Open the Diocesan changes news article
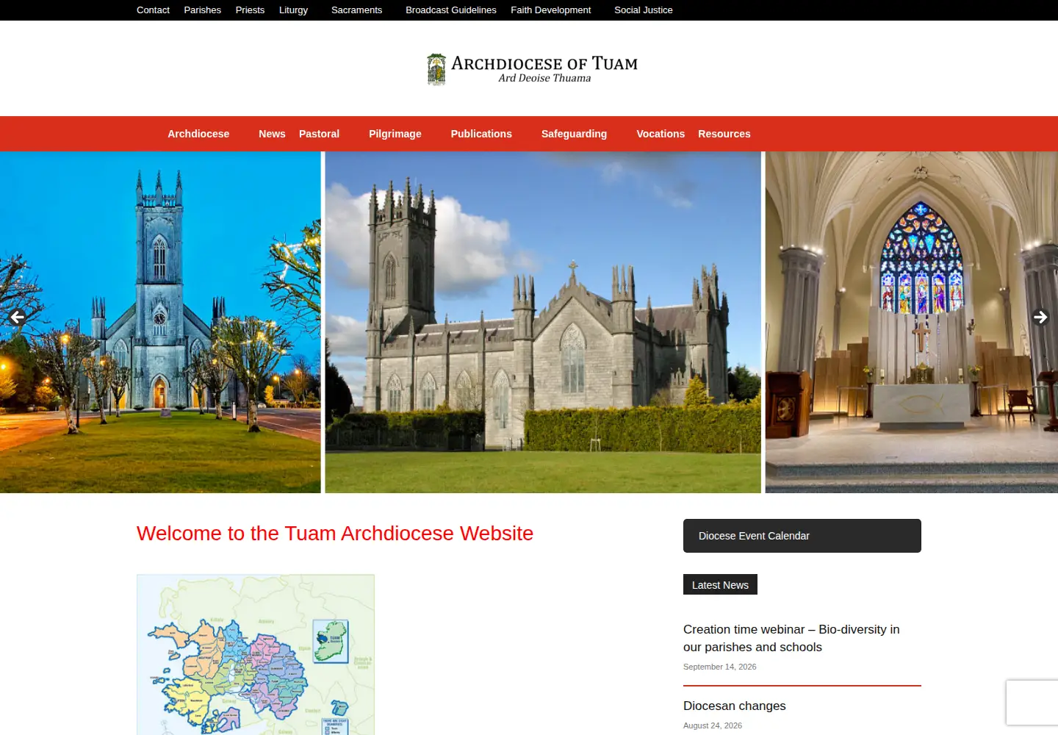This screenshot has height=735, width=1058. pos(735,706)
